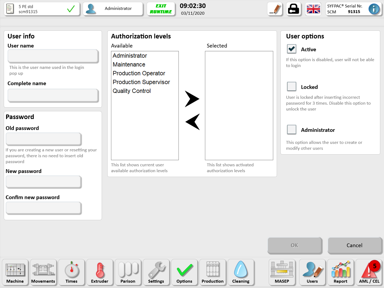Enable the Administrator user option
Screen dimensions: 384x288
click(x=291, y=129)
